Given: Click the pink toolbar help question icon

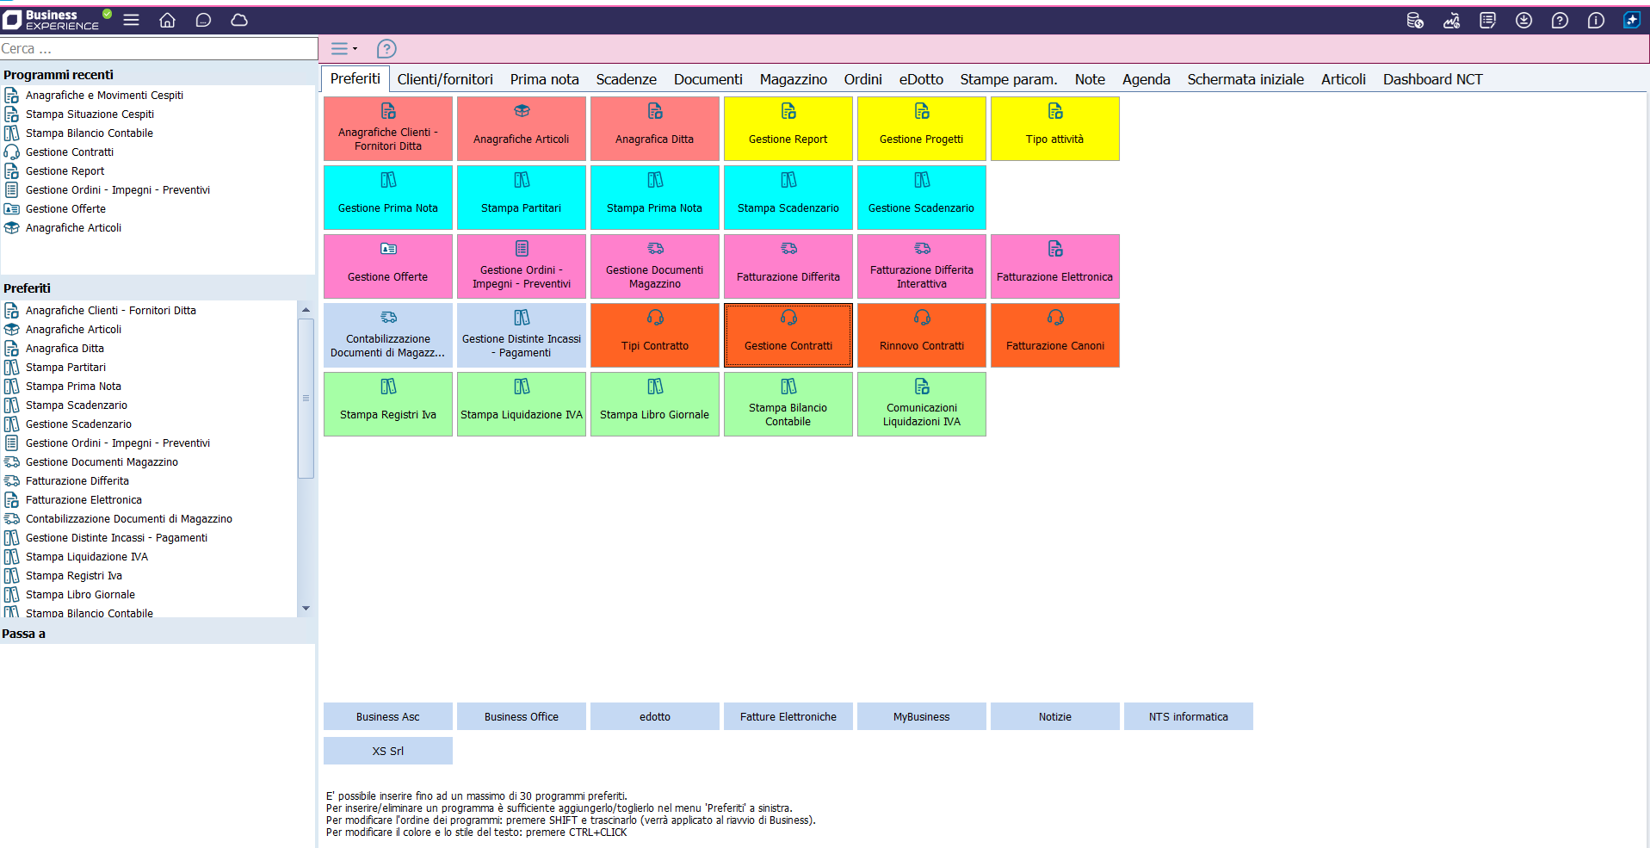Looking at the screenshot, I should point(387,49).
